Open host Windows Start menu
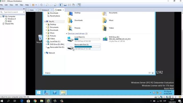The width and height of the screenshot is (183, 103). tap(2, 101)
